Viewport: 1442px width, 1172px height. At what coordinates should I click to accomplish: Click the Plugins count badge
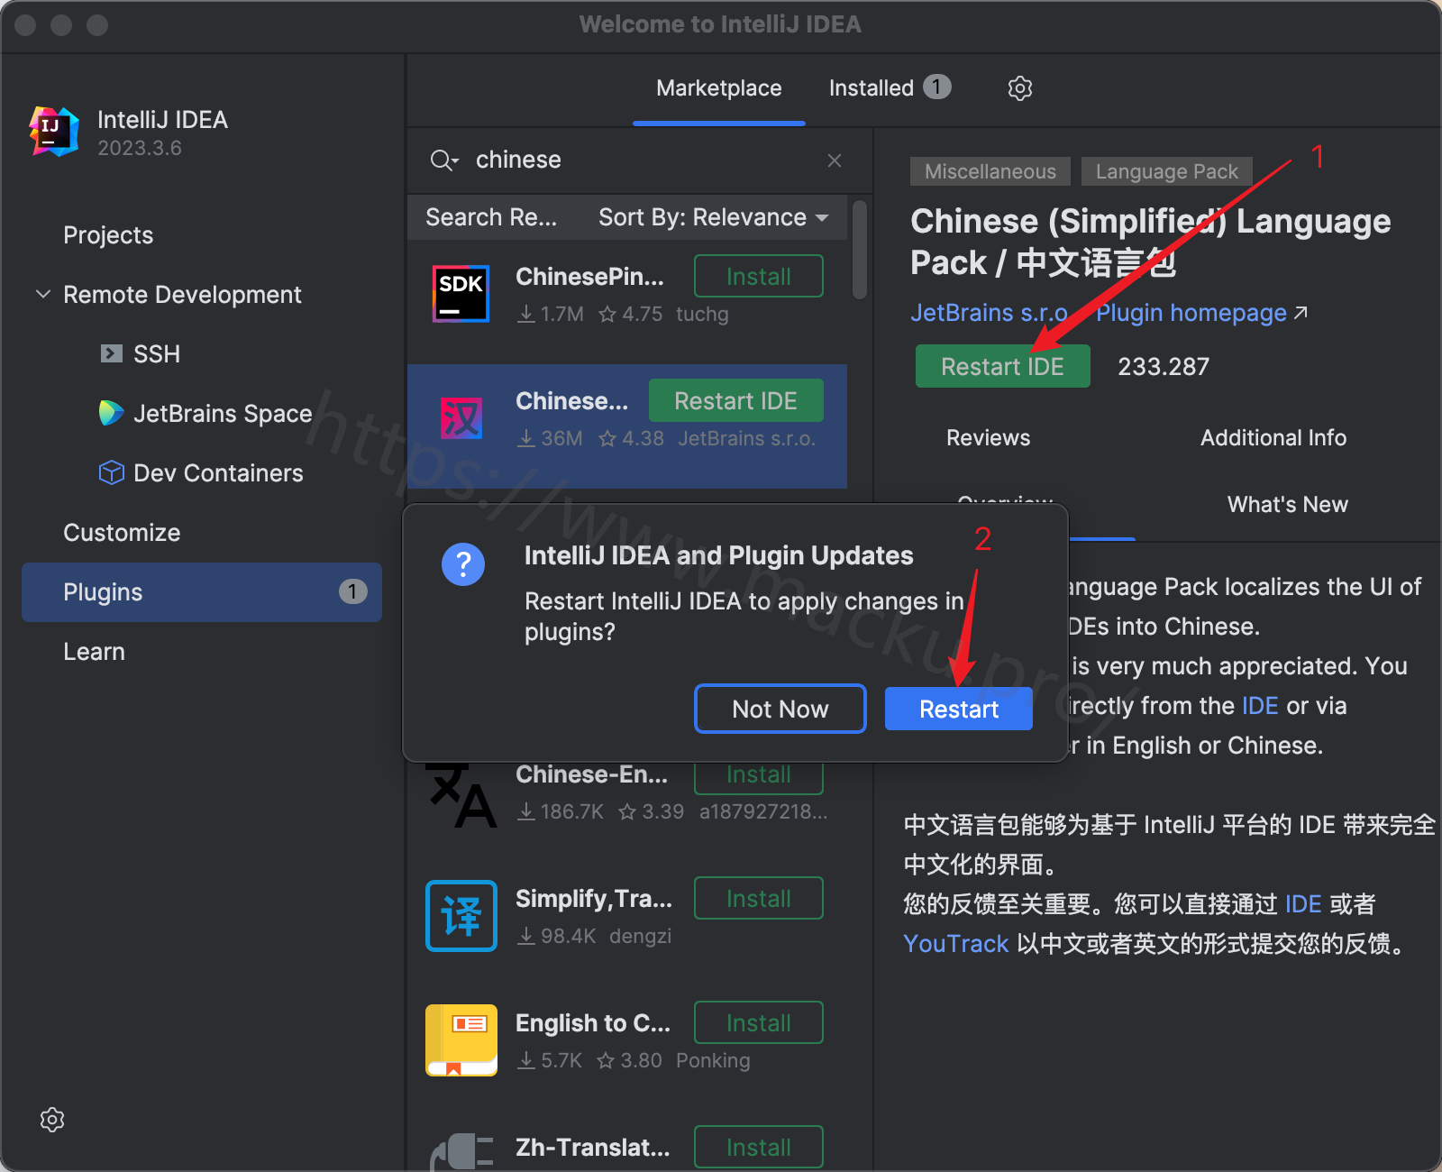[352, 591]
